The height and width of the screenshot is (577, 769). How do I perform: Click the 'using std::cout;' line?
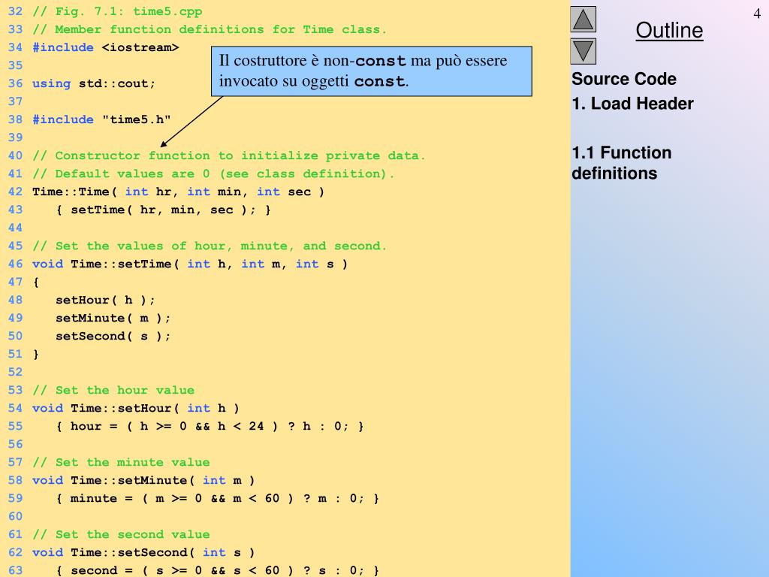point(94,83)
